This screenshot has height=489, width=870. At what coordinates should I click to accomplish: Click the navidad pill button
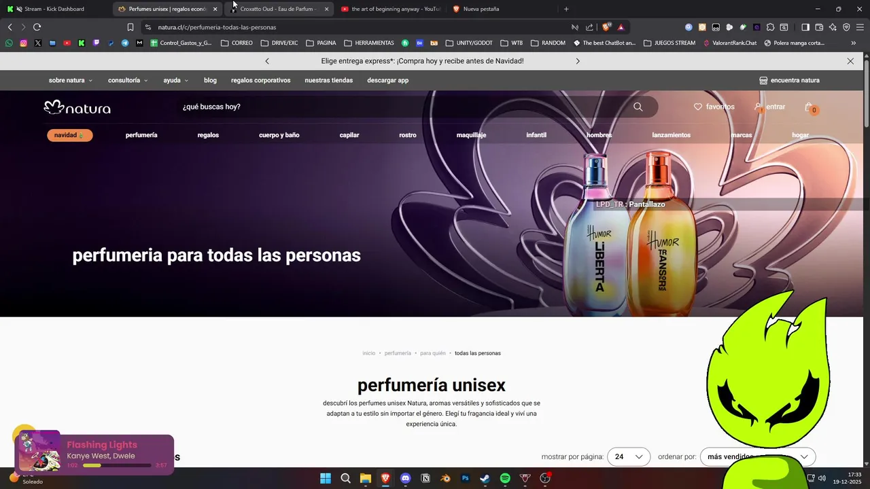click(x=69, y=135)
